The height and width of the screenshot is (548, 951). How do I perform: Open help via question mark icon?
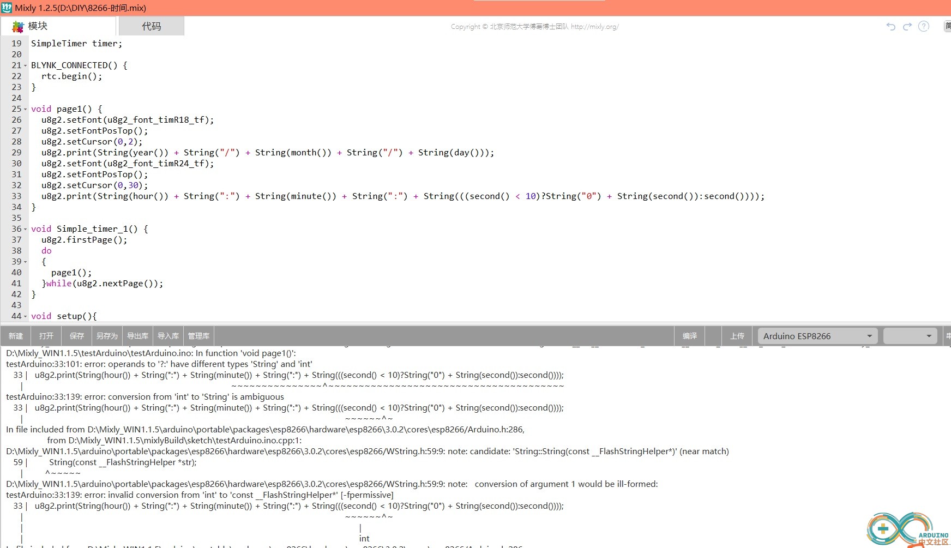(924, 26)
